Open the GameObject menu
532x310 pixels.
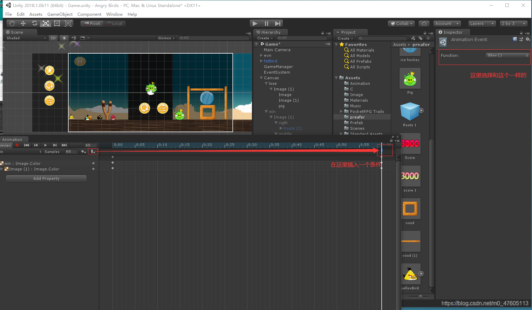60,14
